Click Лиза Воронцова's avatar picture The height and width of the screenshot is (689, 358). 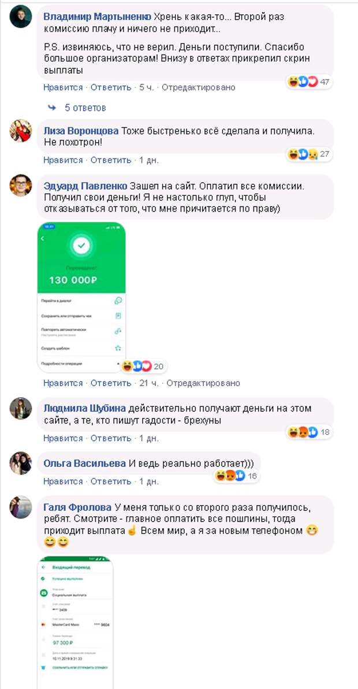(x=21, y=131)
